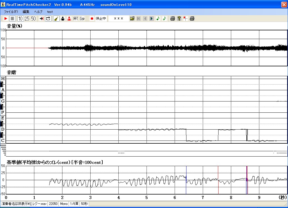Click the 50秒 status bar entry
The image size is (288, 208).
[x=84, y=204]
